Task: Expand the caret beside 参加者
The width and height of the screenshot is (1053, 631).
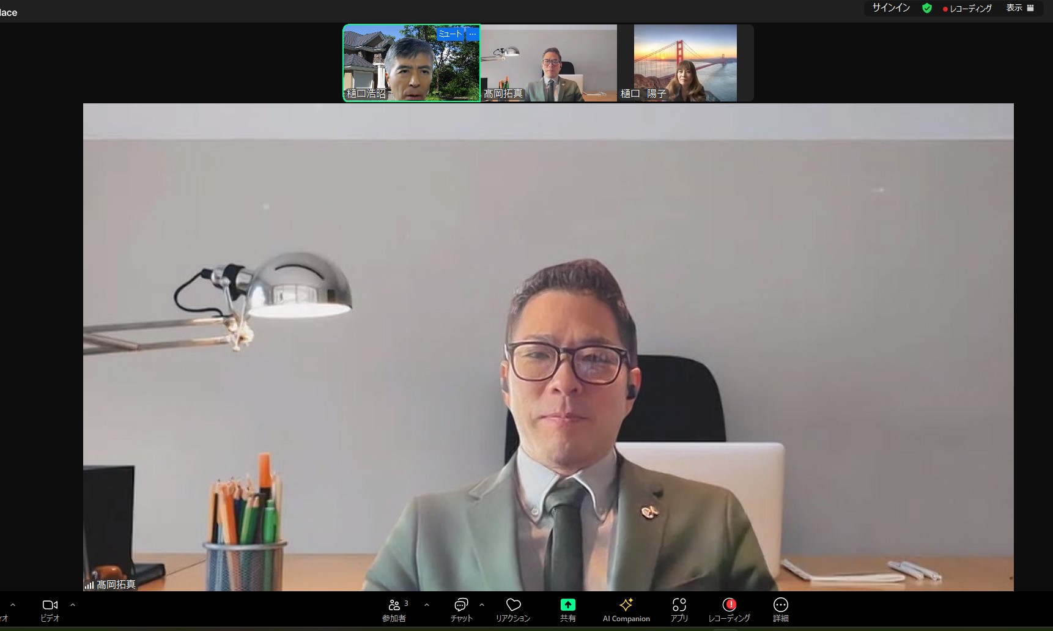Action: tap(427, 605)
